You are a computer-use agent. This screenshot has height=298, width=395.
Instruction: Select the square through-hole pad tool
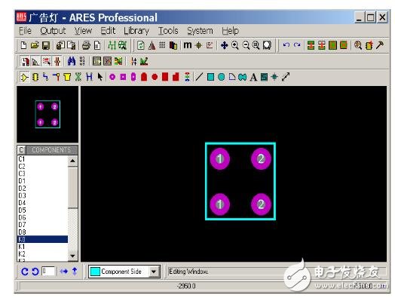pyautogui.click(x=123, y=77)
